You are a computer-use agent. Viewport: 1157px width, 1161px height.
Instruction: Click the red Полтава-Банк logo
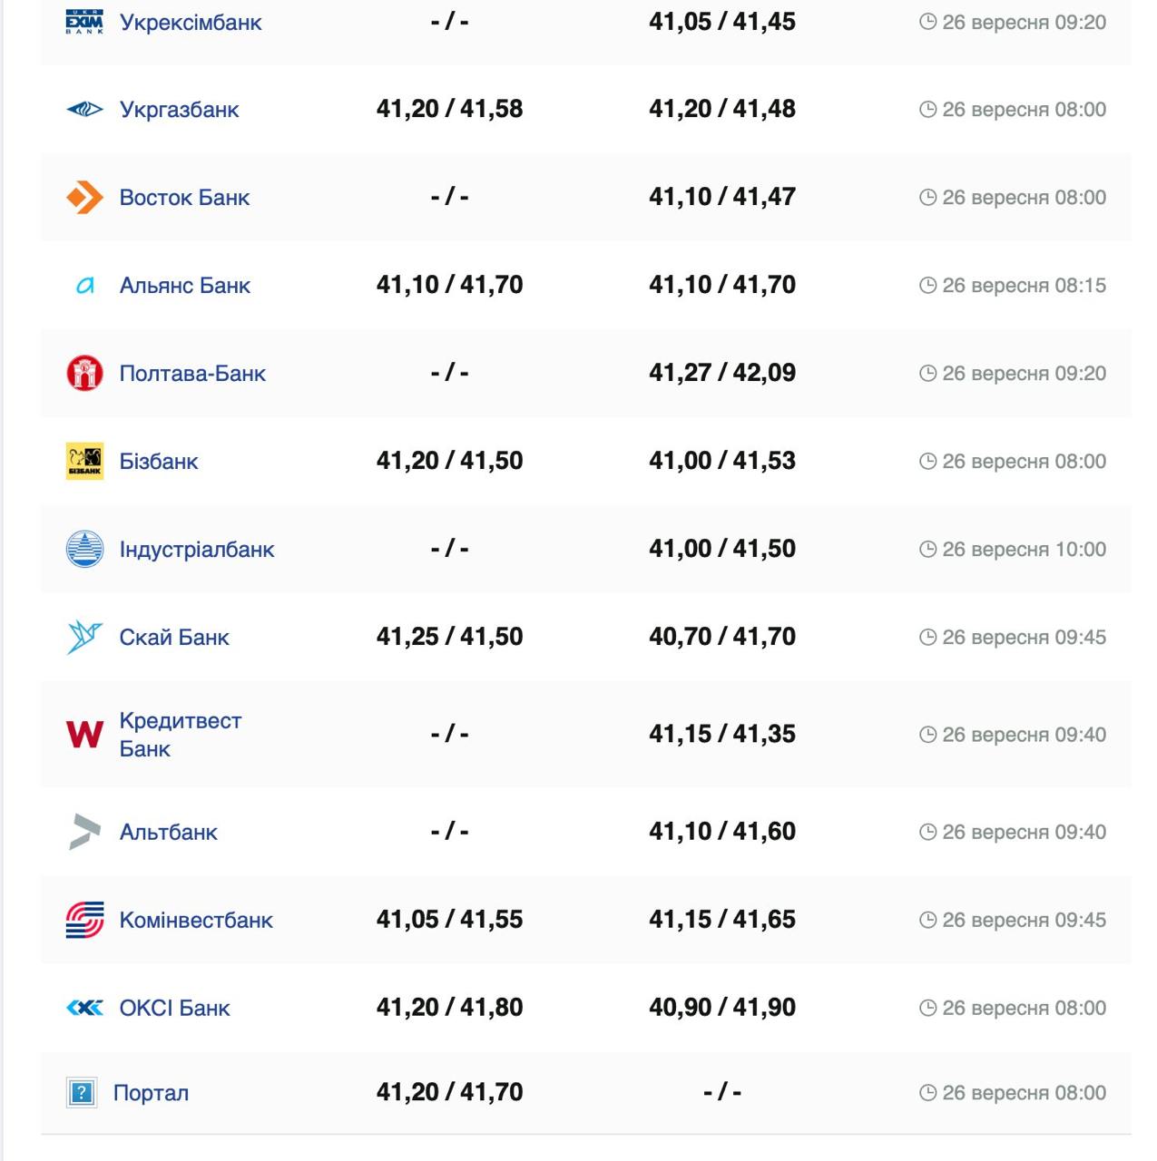84,373
